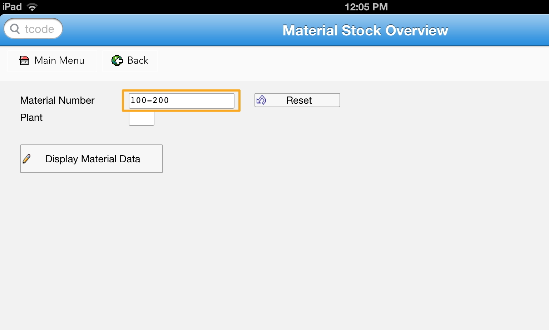Click the empty Plant input box
549x330 pixels.
tap(142, 118)
